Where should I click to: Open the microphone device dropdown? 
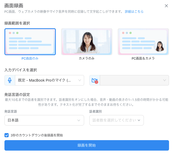49,80
